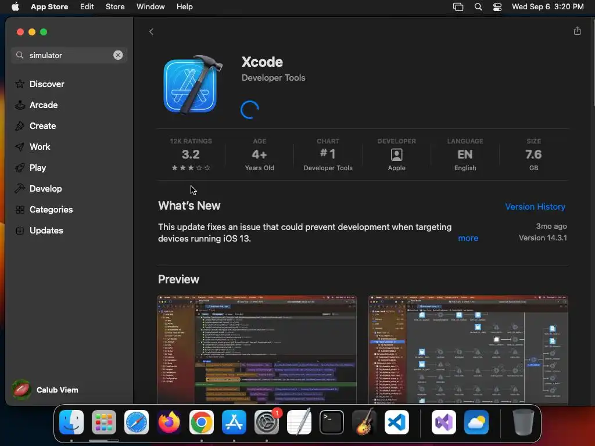
Task: Open Firefox from the Dock
Action: [x=169, y=422]
